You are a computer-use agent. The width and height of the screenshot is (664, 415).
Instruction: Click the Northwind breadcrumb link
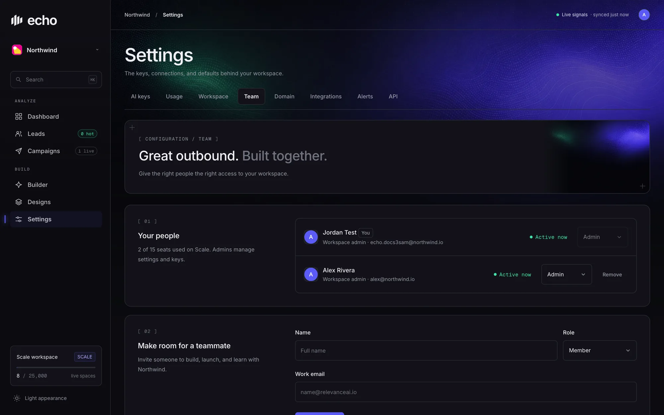tap(137, 15)
